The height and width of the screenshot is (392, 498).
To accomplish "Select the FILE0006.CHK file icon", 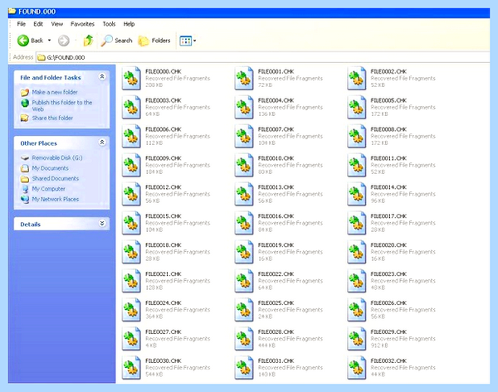I will click(131, 136).
